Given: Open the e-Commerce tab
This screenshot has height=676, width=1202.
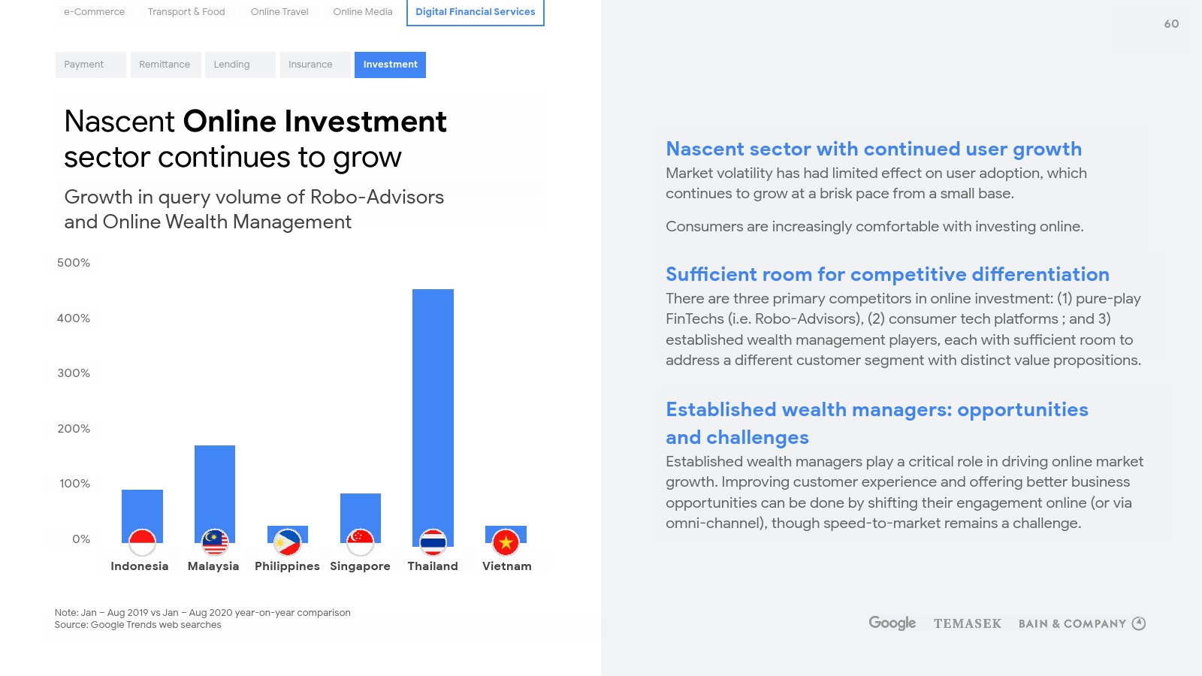Looking at the screenshot, I should (x=94, y=12).
